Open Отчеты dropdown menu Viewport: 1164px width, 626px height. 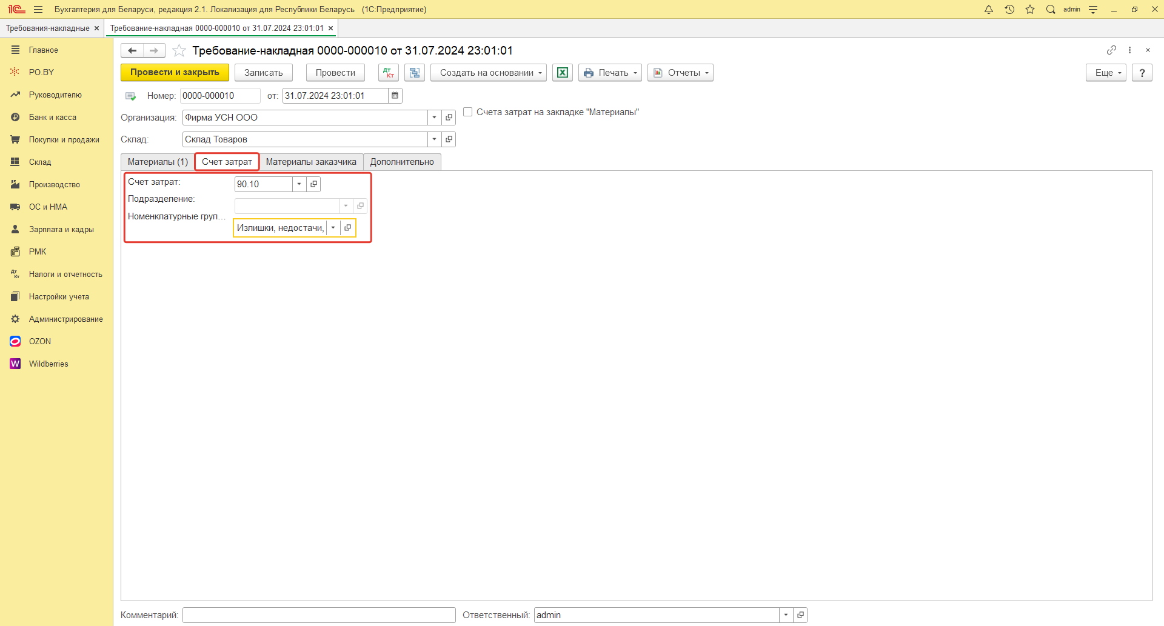[680, 73]
